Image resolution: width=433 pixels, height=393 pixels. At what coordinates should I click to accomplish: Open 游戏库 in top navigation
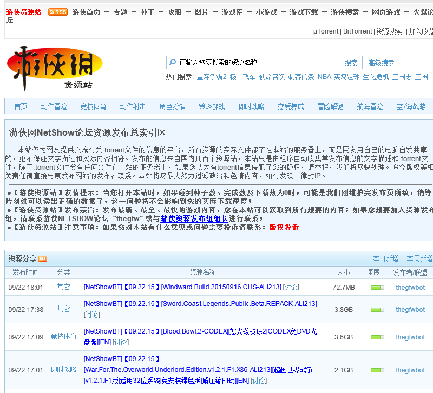pos(232,12)
